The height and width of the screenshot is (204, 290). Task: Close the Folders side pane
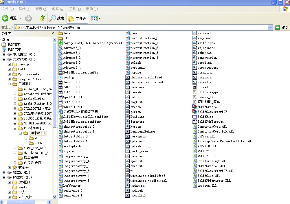click(53, 33)
